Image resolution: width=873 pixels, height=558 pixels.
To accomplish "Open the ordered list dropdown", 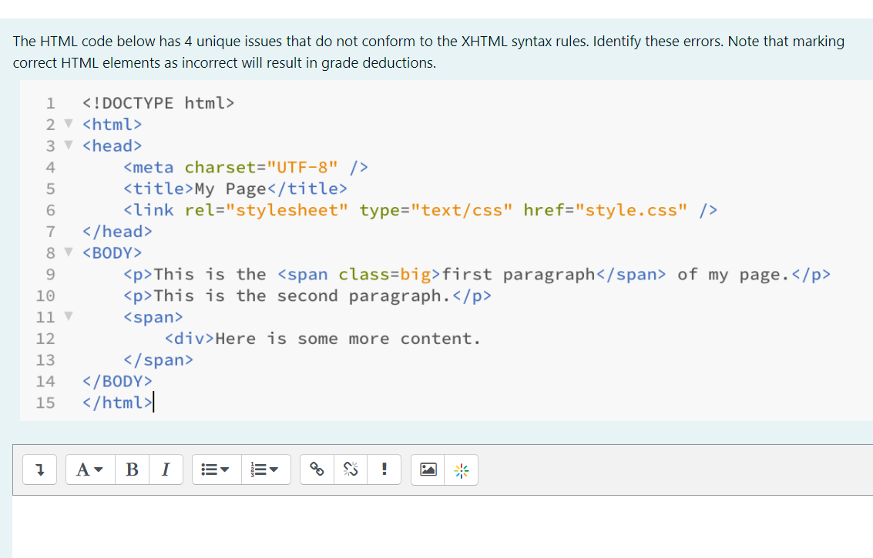I will (x=266, y=469).
